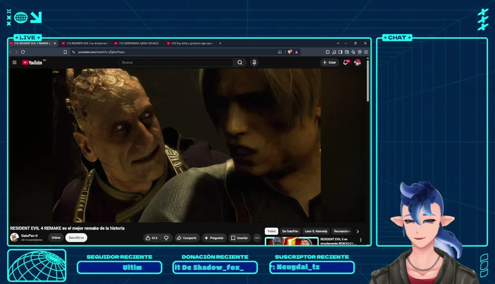This screenshot has width=495, height=284.
Task: Select the Leon S. Kennedy filter chip
Action: pyautogui.click(x=316, y=231)
